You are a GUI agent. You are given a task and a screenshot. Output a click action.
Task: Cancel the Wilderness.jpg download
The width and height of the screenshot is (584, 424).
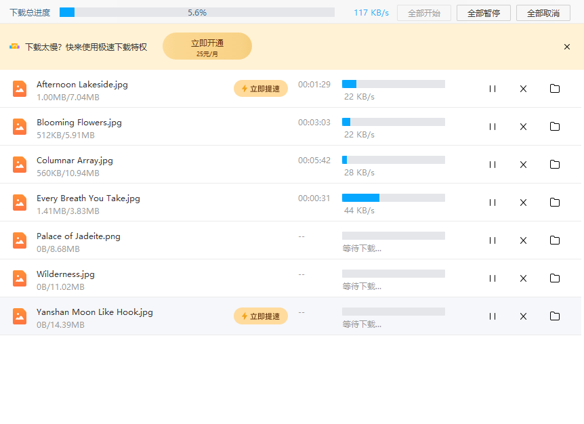coord(523,278)
